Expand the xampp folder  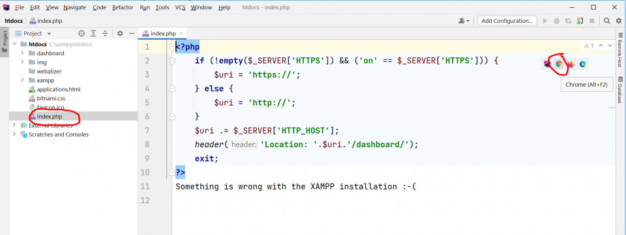[x=23, y=80]
